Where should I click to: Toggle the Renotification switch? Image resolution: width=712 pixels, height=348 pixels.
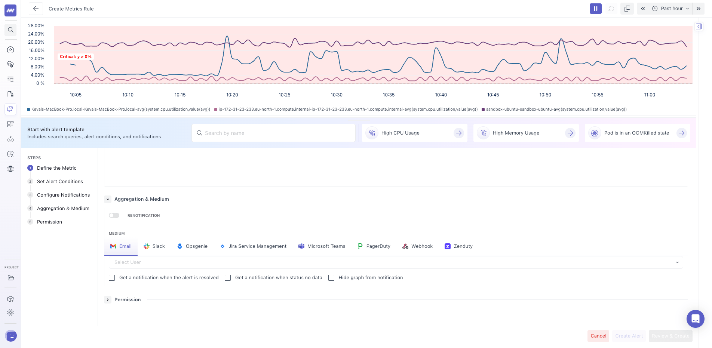114,215
